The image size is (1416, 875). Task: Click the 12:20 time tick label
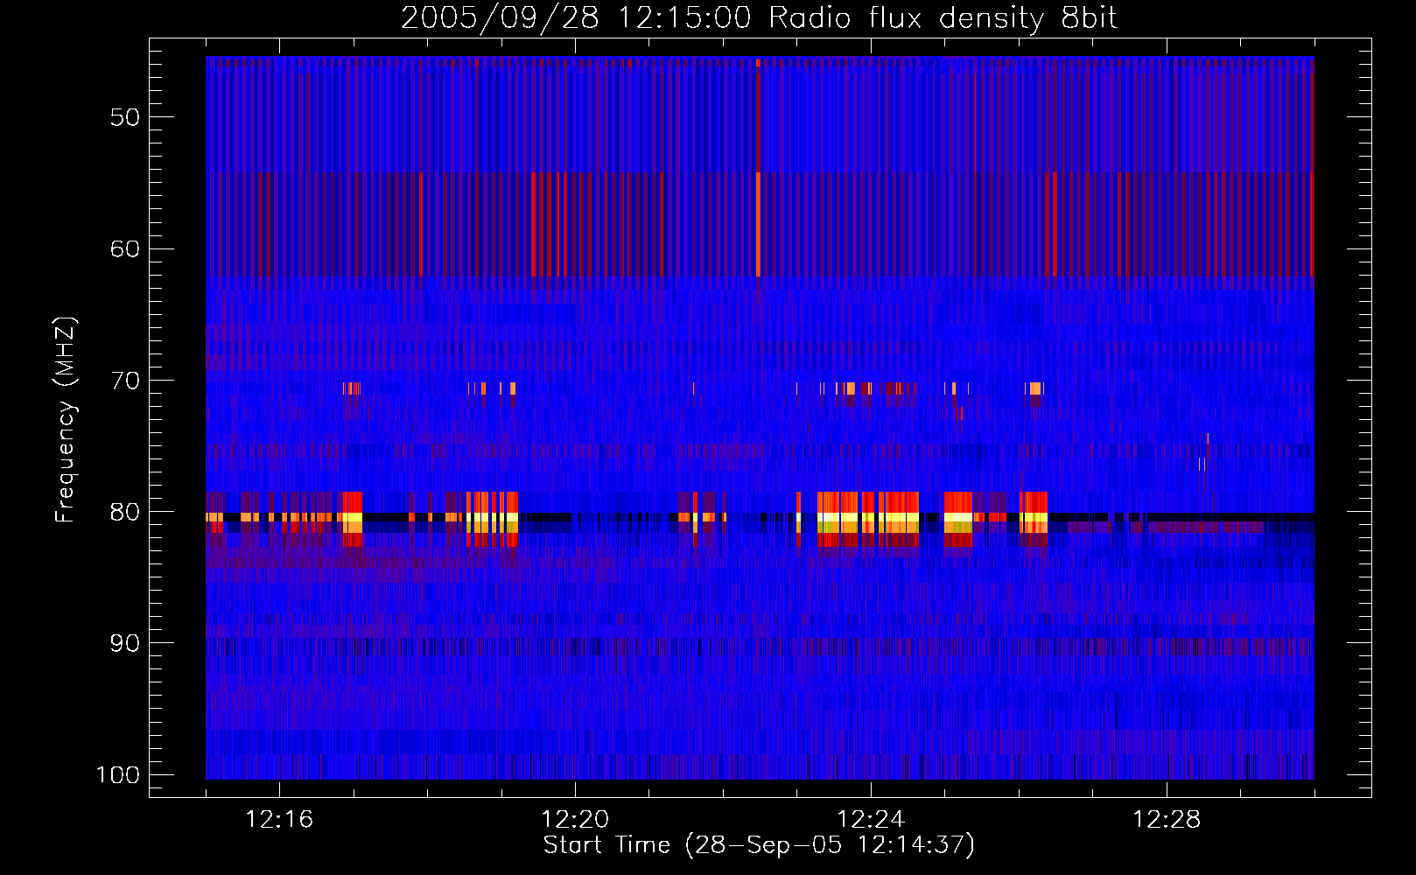click(575, 820)
